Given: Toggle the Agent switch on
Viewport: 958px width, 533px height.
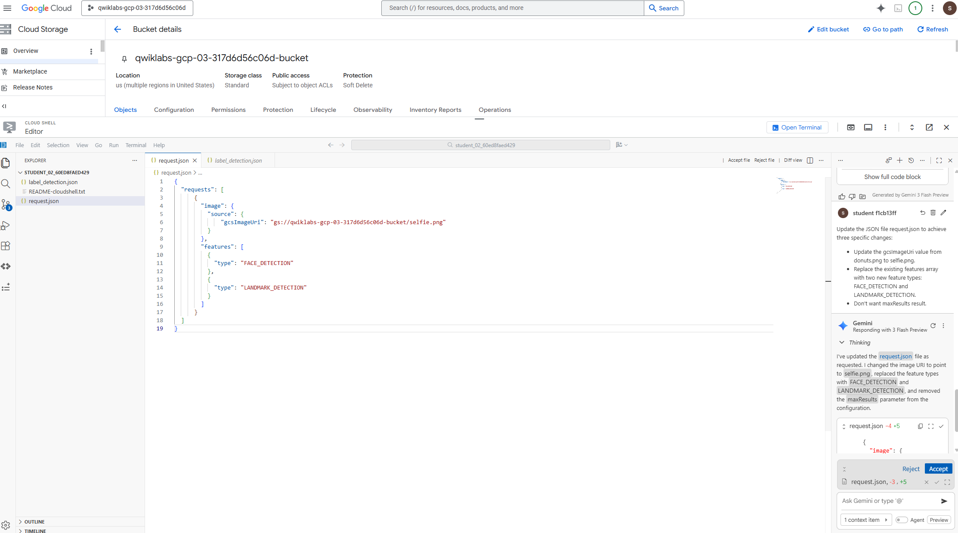Looking at the screenshot, I should (x=901, y=520).
